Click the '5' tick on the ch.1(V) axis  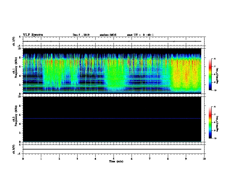point(20,37)
